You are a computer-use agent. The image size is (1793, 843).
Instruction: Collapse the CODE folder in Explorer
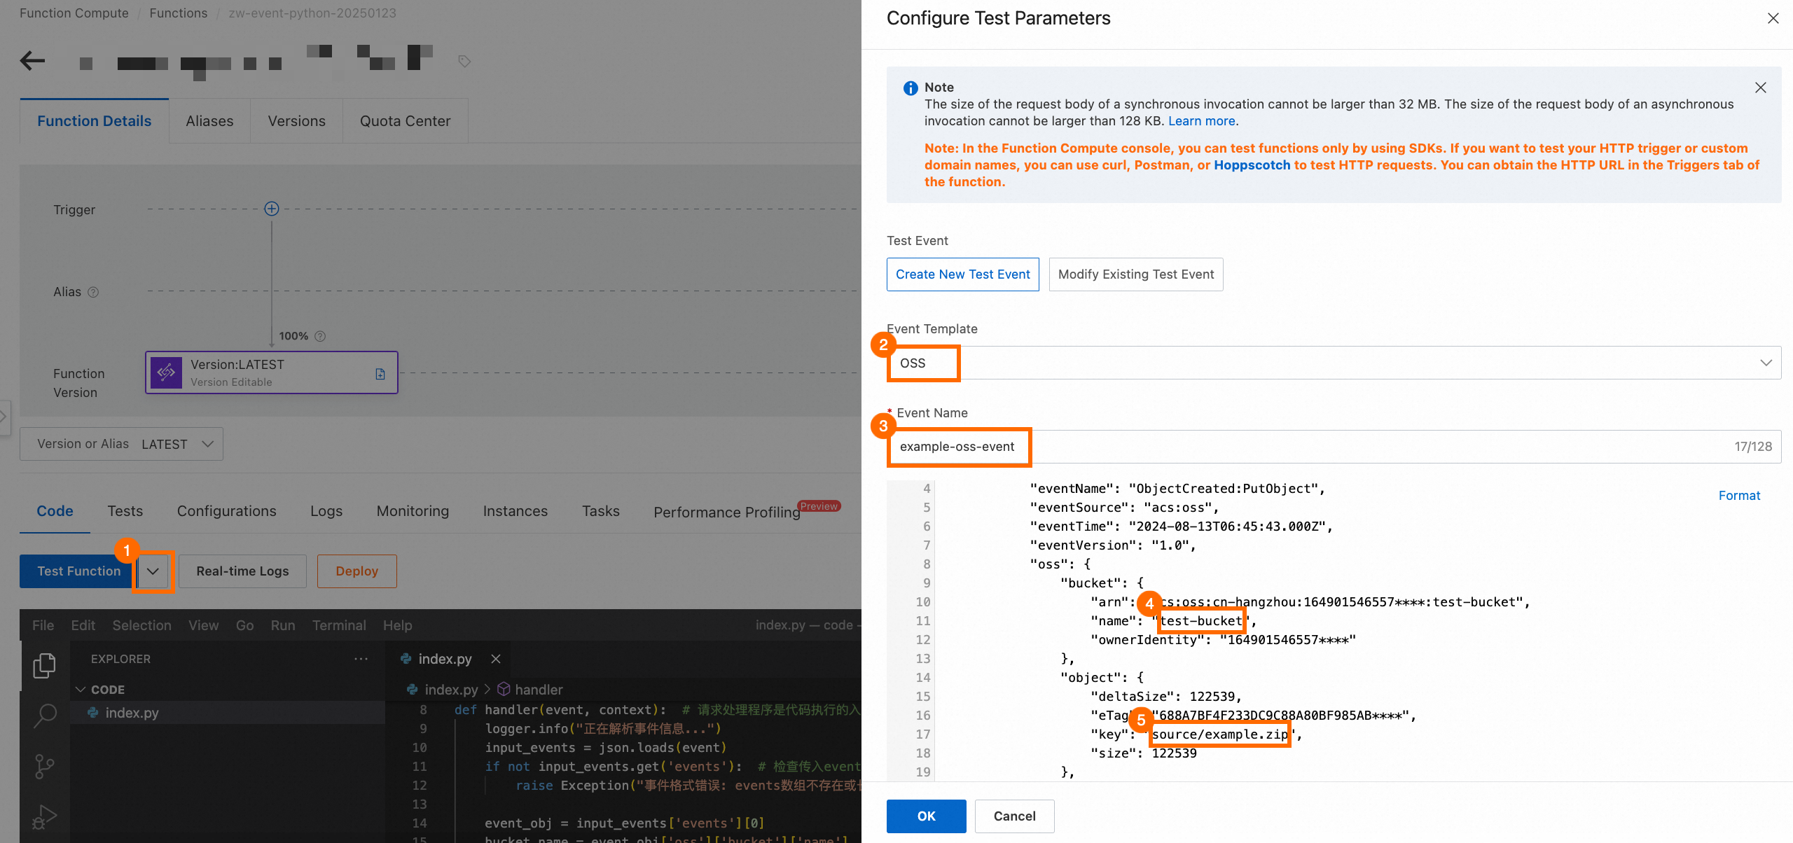[x=81, y=690]
